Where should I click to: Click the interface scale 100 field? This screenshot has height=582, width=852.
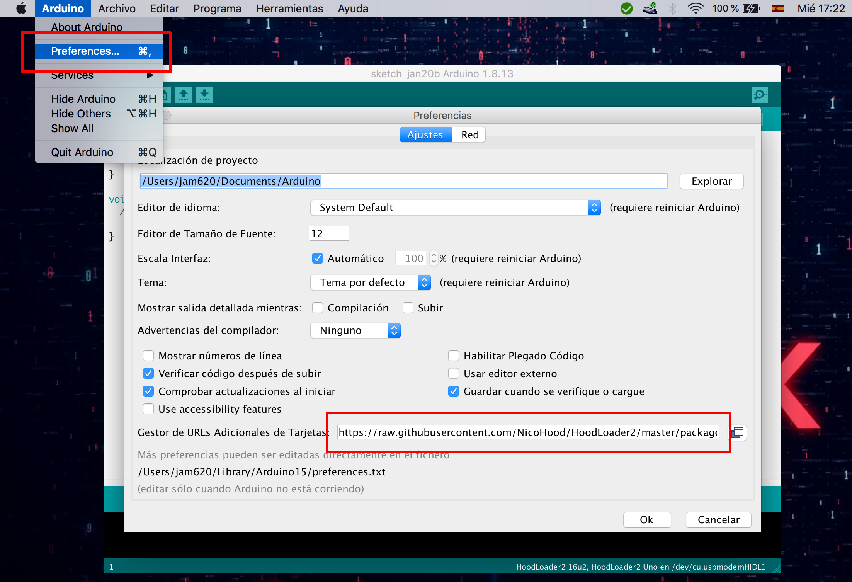click(x=410, y=258)
